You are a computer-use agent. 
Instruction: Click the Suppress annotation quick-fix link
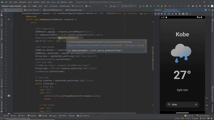point(88,45)
